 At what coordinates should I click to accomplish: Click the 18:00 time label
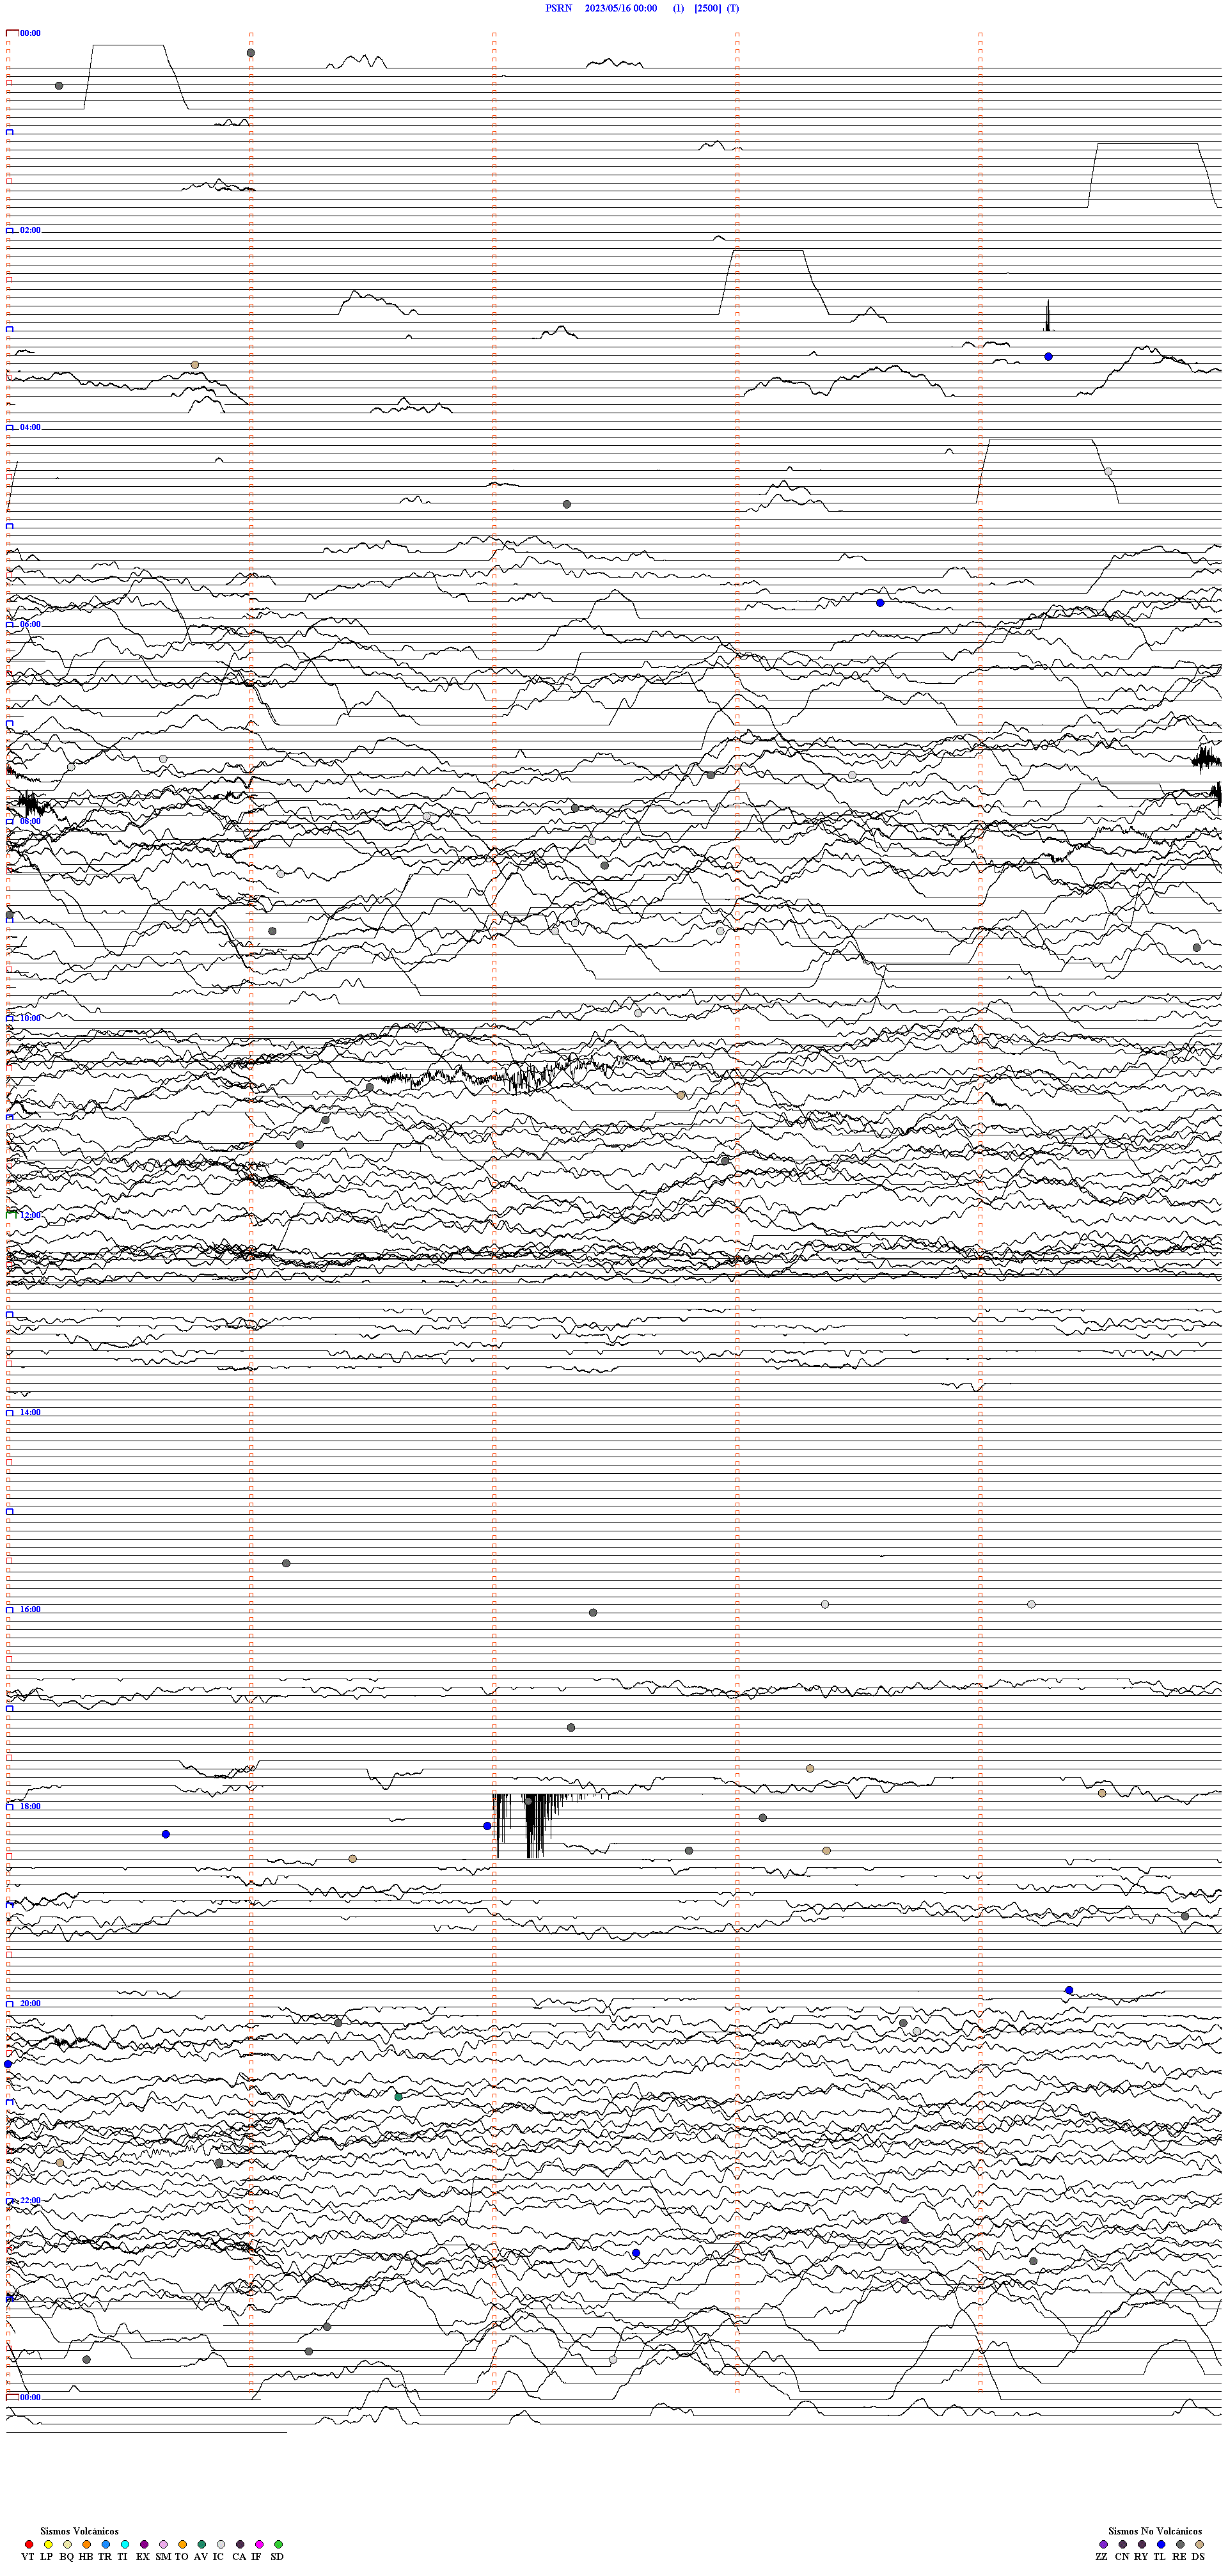[x=30, y=1806]
